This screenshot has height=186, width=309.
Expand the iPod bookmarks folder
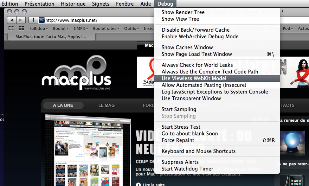(287, 28)
